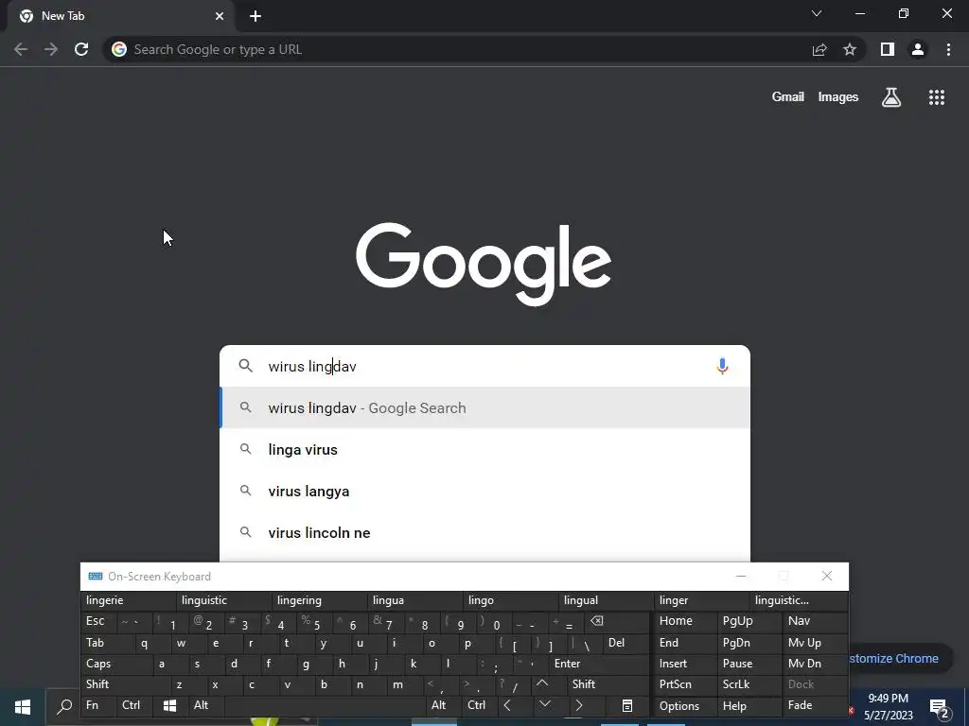Click the share this page icon
The width and height of the screenshot is (969, 726).
pyautogui.click(x=819, y=49)
